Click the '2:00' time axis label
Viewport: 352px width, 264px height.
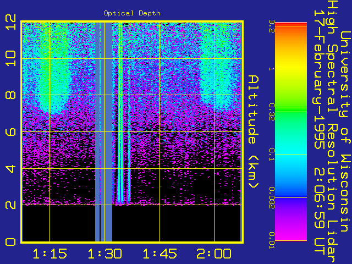pyautogui.click(x=214, y=254)
